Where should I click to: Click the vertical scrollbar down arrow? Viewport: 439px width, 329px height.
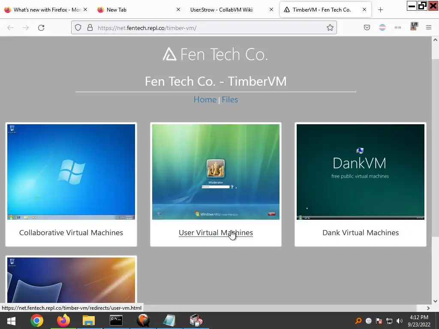tap(435, 301)
